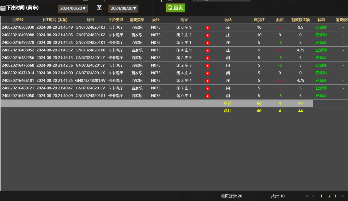The width and height of the screenshot is (348, 201).
Task: Jump to first page arrow
Action: tap(307, 196)
